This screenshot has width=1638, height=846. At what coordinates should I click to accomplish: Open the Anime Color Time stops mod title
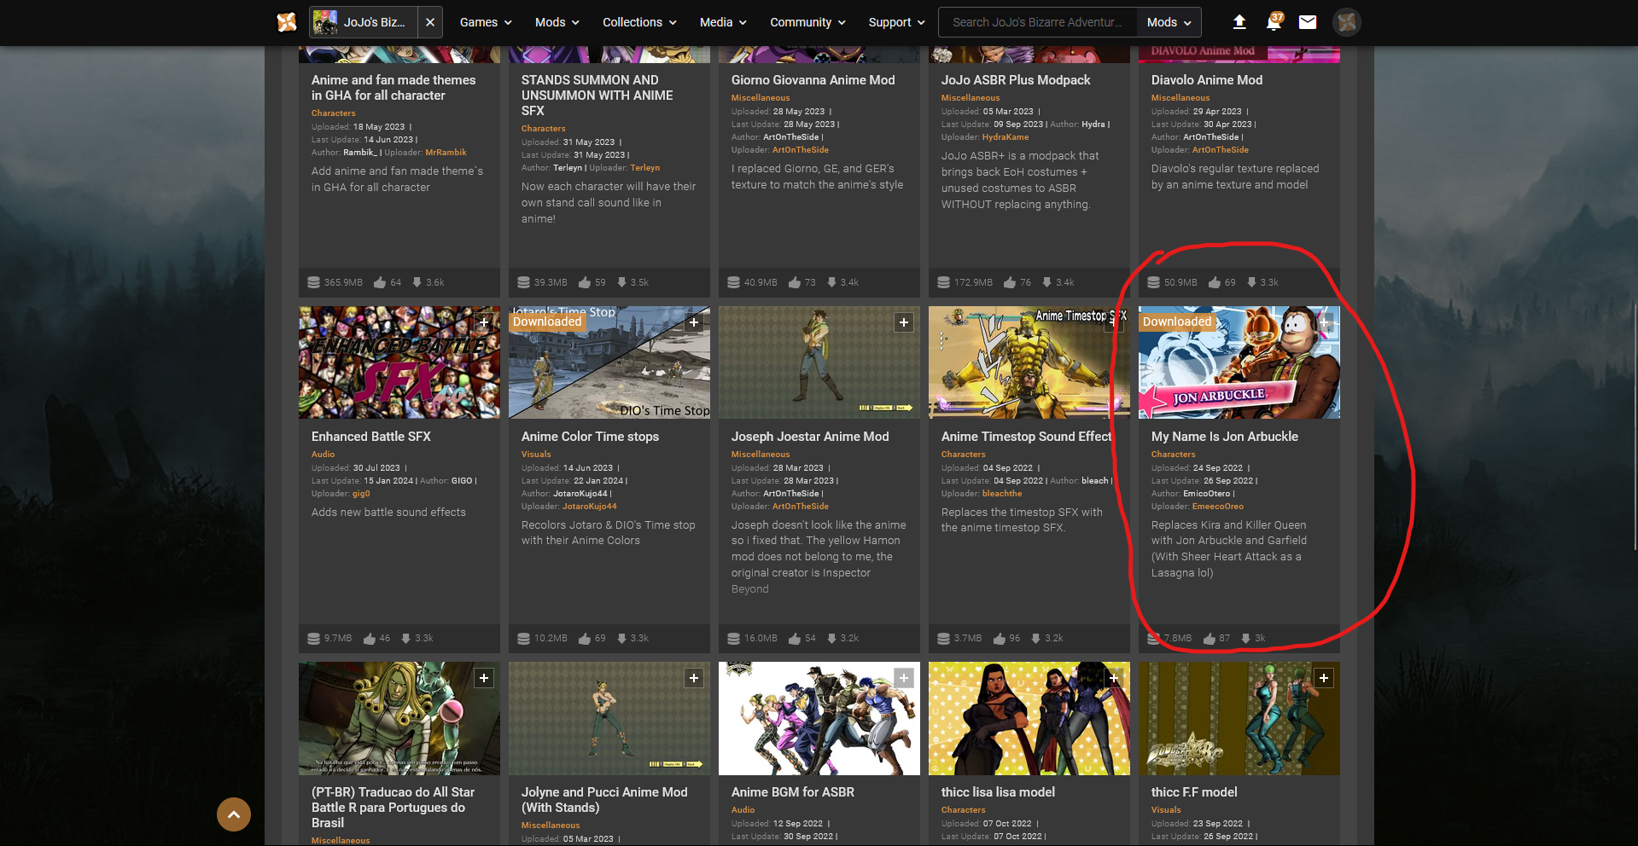pyautogui.click(x=591, y=437)
